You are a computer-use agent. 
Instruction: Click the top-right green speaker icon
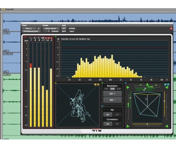pyautogui.click(x=167, y=88)
